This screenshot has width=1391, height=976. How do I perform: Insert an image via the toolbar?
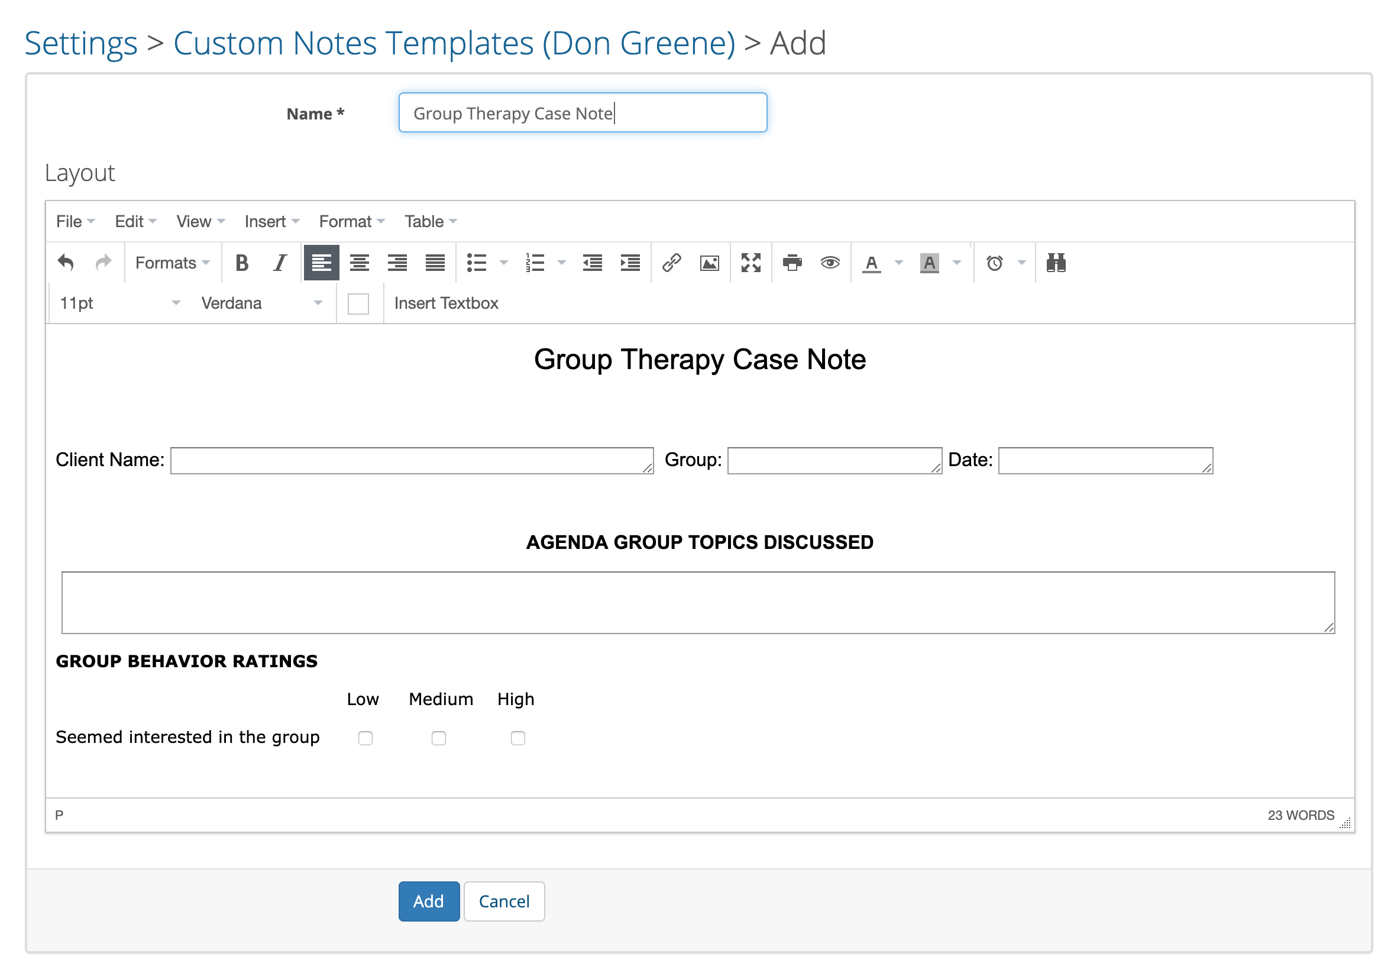[709, 263]
